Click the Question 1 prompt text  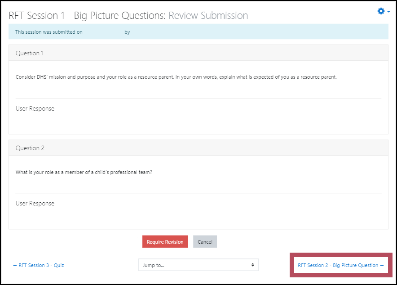coord(176,77)
